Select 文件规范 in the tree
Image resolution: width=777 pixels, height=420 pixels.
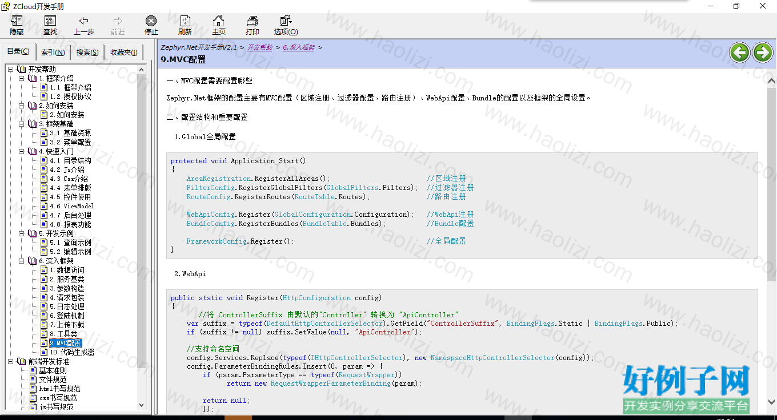point(53,379)
